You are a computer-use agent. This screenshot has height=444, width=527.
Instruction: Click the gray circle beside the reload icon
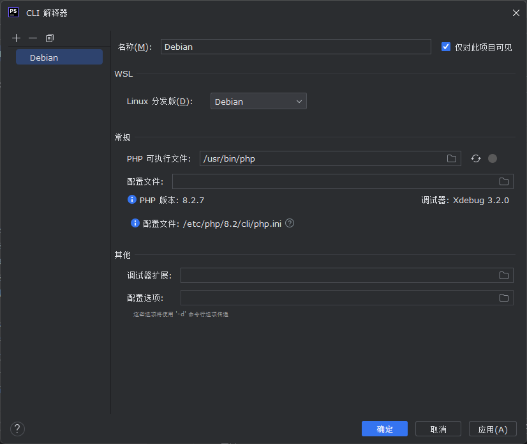pyautogui.click(x=493, y=158)
